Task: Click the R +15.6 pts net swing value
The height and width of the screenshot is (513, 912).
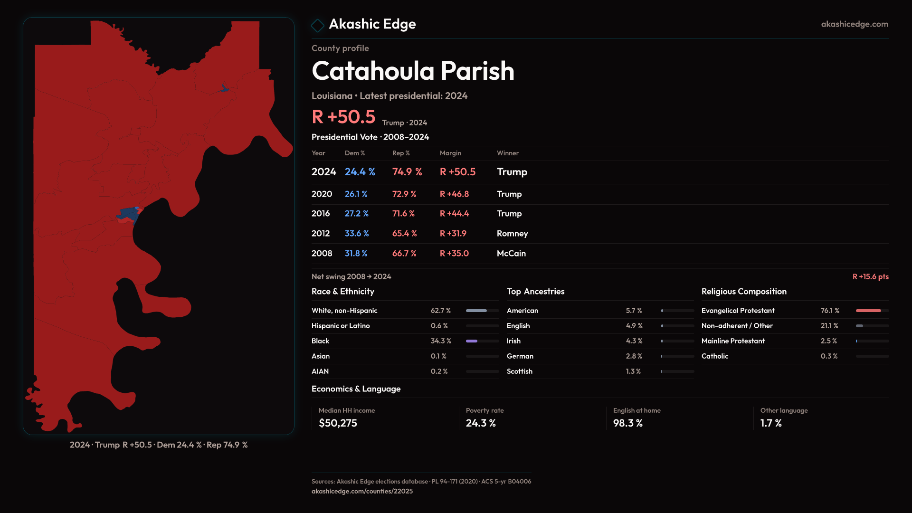Action: coord(870,276)
